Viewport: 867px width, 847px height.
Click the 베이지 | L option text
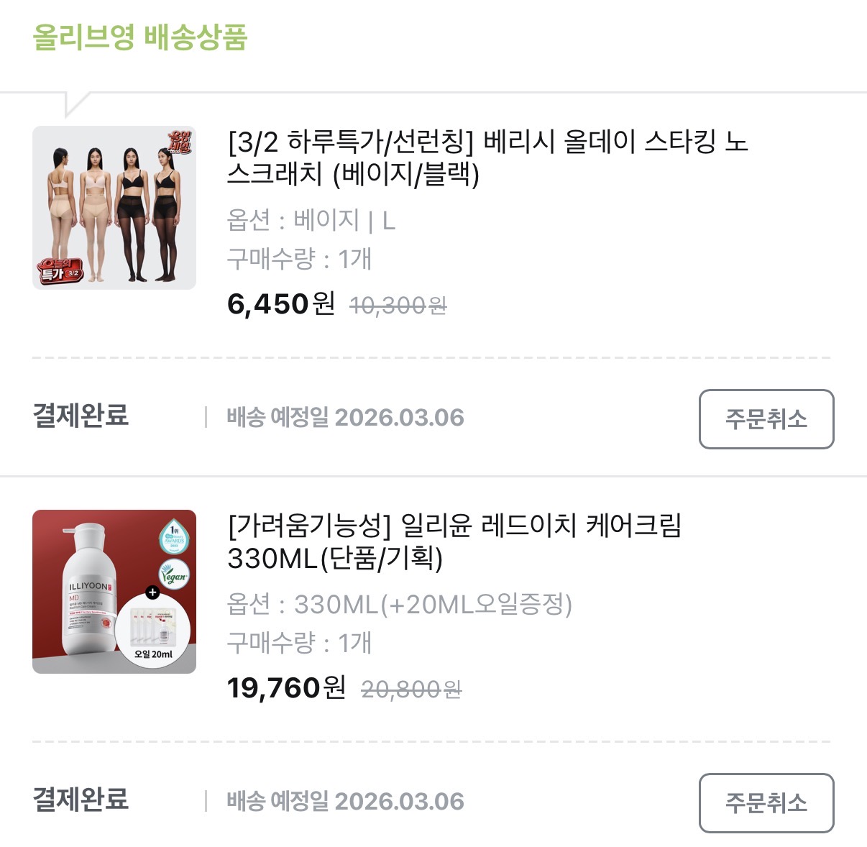point(344,220)
